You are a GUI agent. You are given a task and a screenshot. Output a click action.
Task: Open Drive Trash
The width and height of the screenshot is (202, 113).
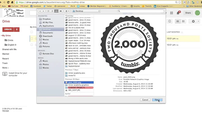click(x=5, y=63)
